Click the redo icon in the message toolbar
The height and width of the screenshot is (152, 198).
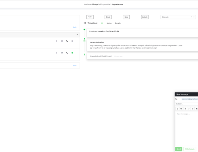181,109
